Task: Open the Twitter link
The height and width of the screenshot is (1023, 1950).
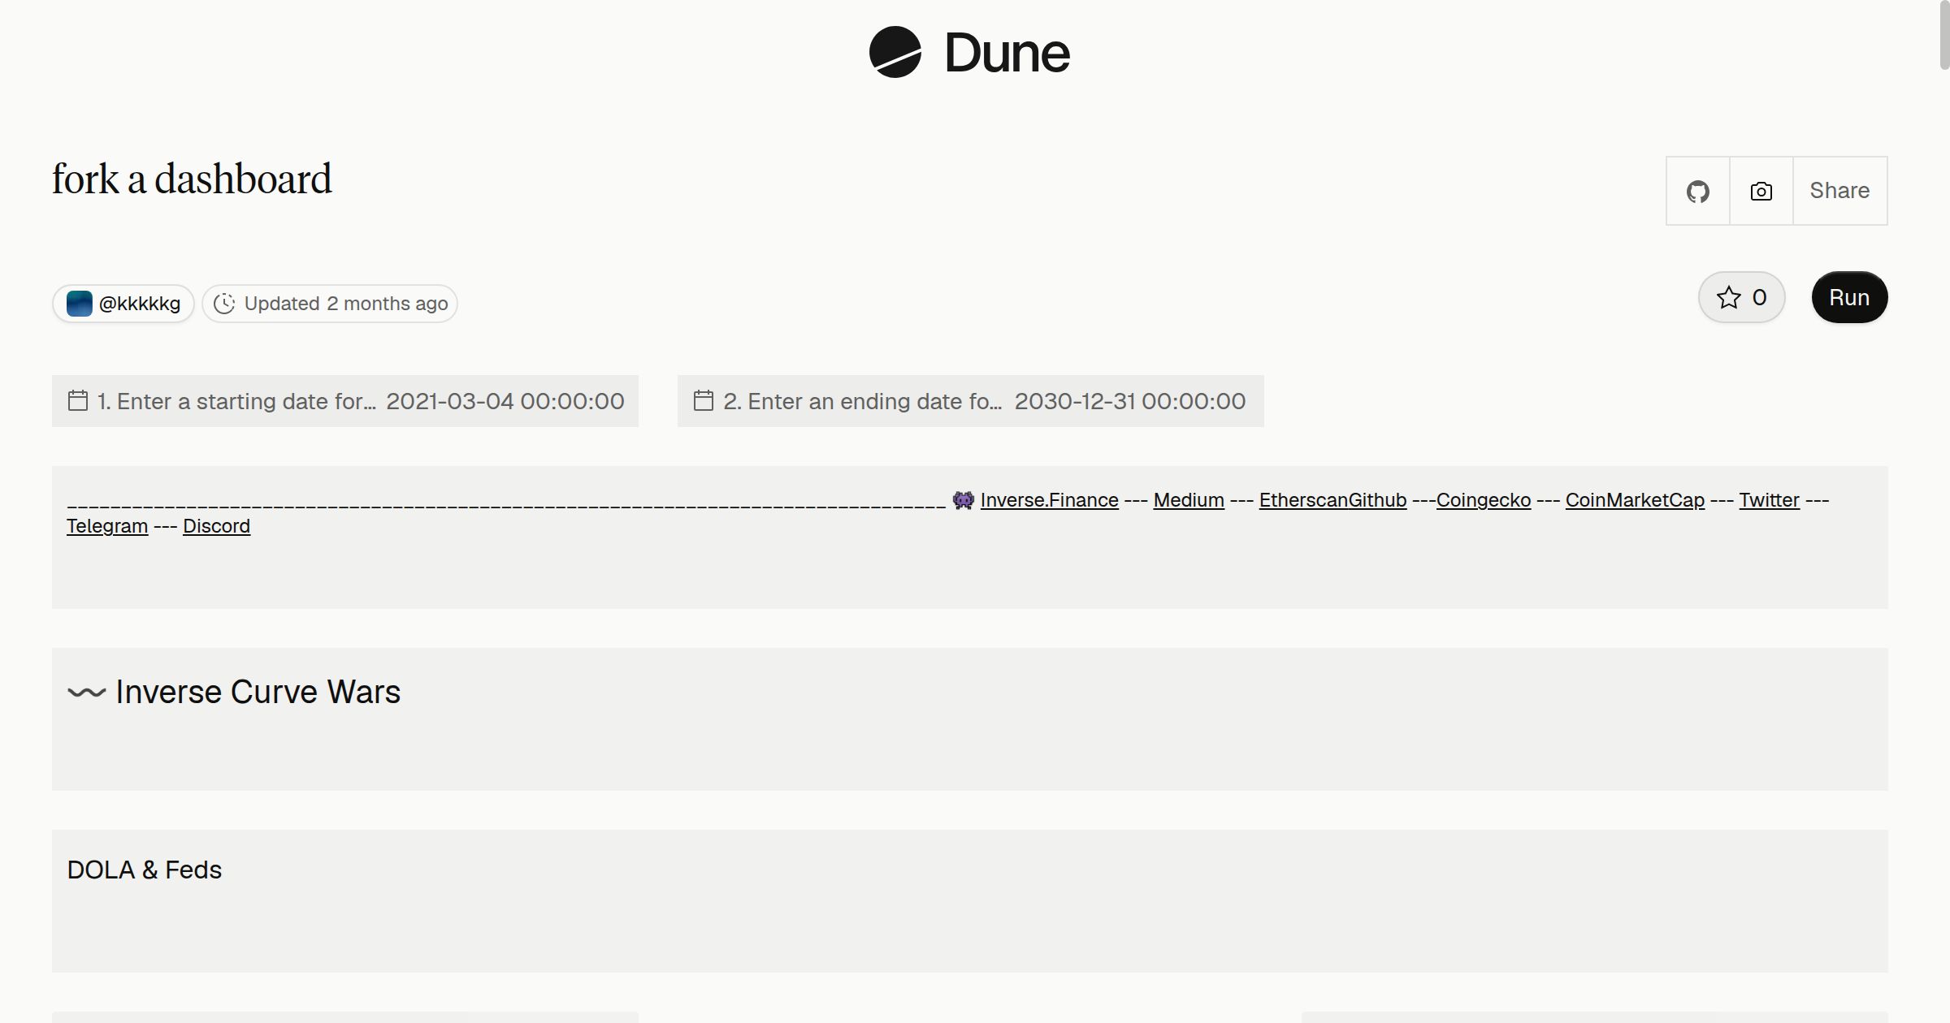Action: point(1769,500)
